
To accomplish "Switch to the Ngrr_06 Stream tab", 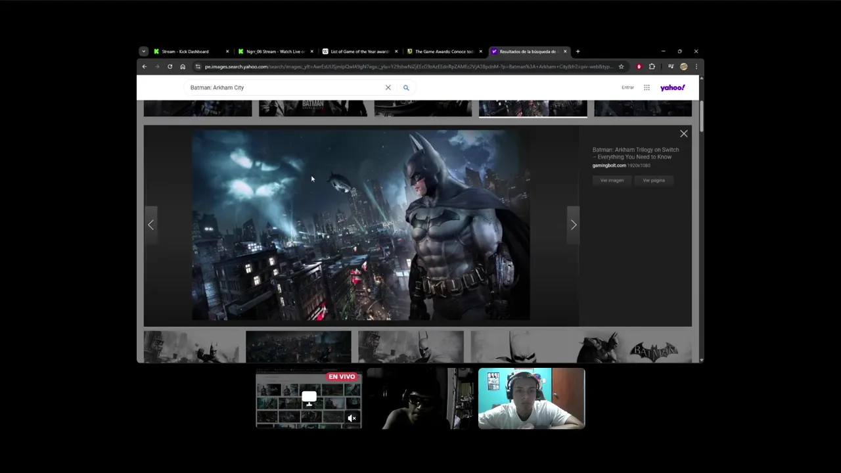I will [276, 51].
